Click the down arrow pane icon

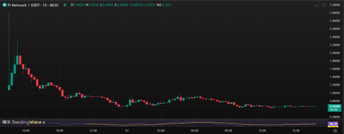pos(317,5)
